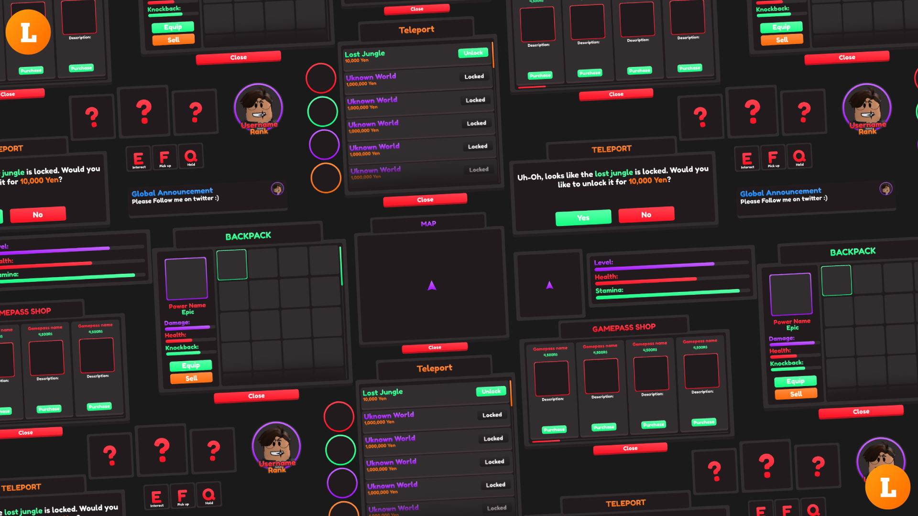Viewport: 918px width, 516px height.
Task: Click a red question mark hotbar slot icon
Action: 144,111
